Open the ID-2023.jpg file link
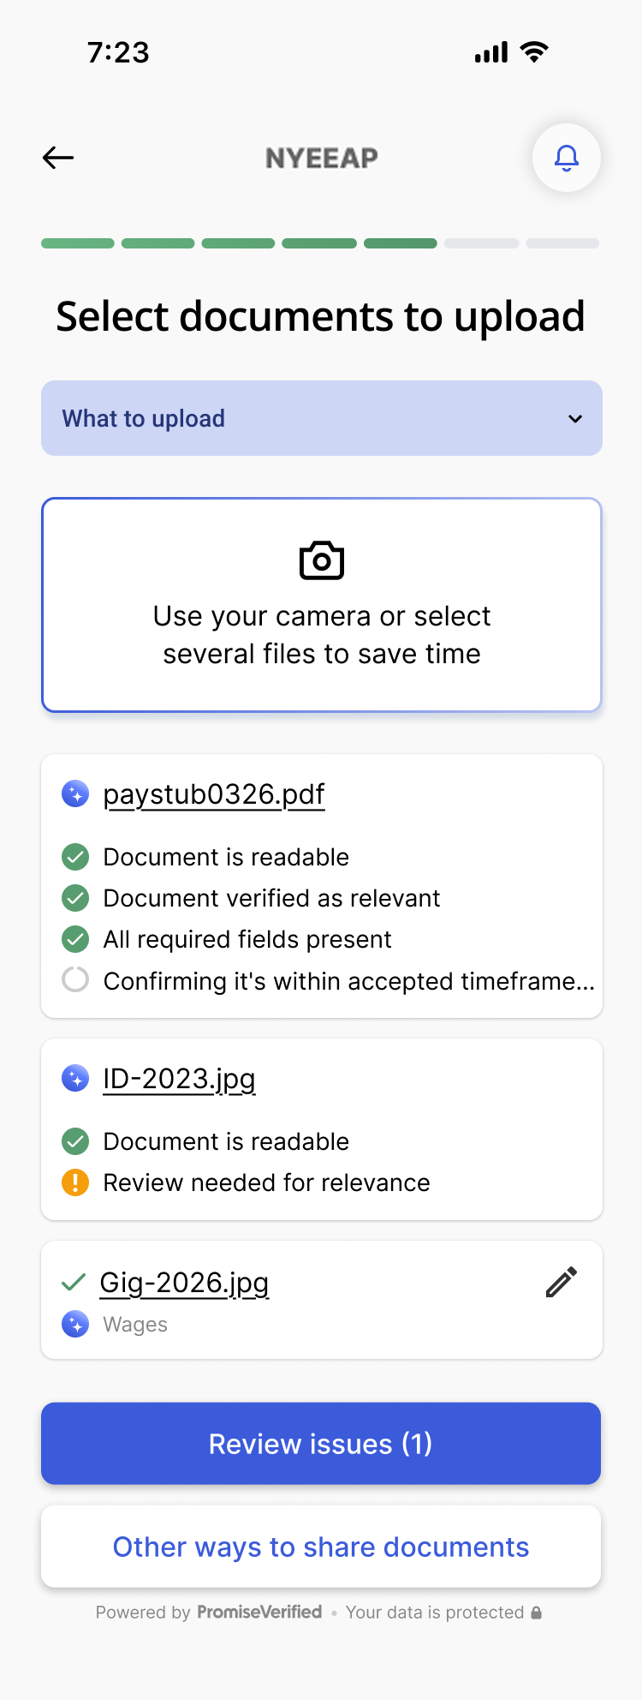 point(179,1079)
